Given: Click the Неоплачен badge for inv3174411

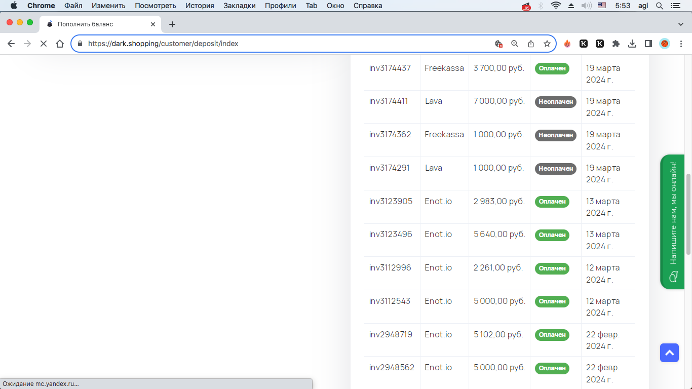Looking at the screenshot, I should [556, 102].
